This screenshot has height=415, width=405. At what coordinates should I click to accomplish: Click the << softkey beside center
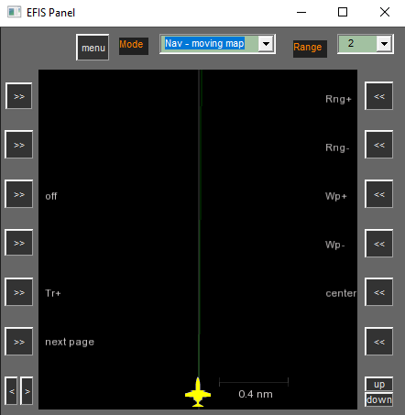(378, 292)
